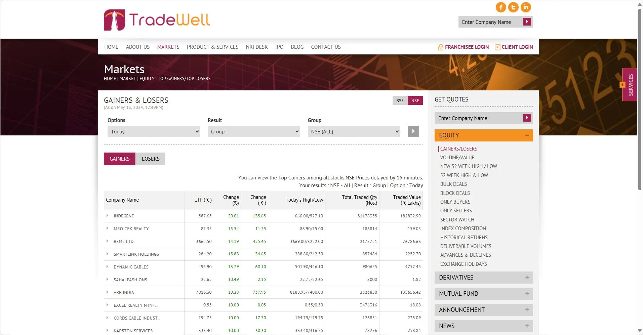Expand the DYNAMIC CABLES row arrow
This screenshot has height=335, width=643.
click(107, 267)
